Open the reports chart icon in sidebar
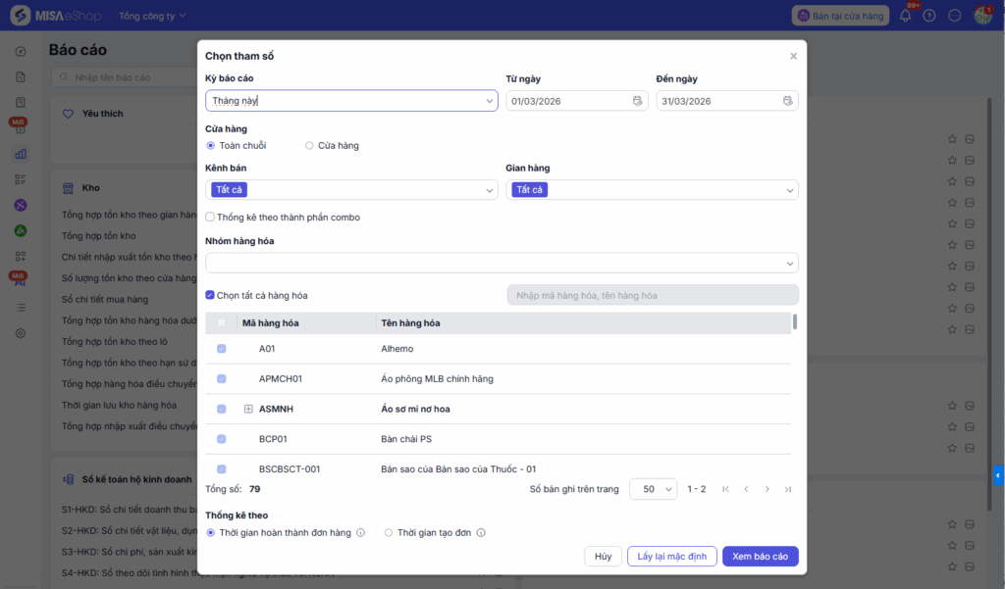Image resolution: width=1005 pixels, height=589 pixels. (21, 154)
